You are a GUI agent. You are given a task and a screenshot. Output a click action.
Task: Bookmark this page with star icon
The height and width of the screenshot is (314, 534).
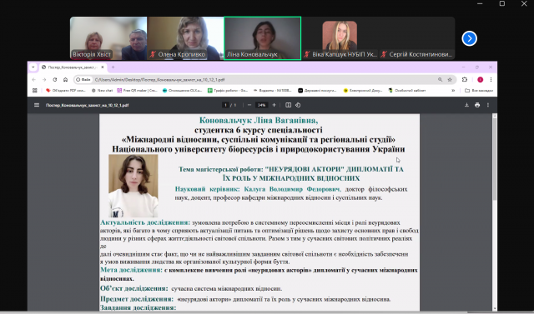pyautogui.click(x=450, y=79)
